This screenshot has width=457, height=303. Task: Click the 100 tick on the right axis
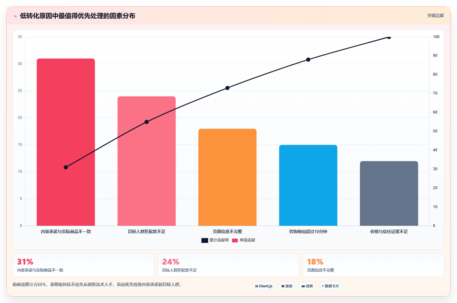click(x=436, y=37)
